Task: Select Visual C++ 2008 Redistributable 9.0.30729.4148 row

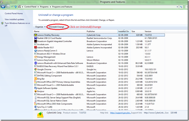Action: tap(99, 73)
